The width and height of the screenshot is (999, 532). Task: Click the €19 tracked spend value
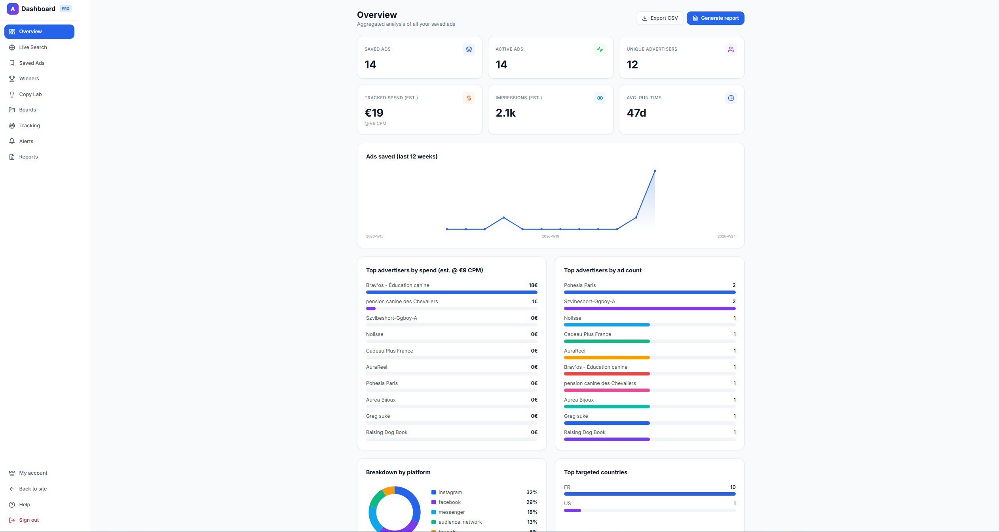pos(374,113)
